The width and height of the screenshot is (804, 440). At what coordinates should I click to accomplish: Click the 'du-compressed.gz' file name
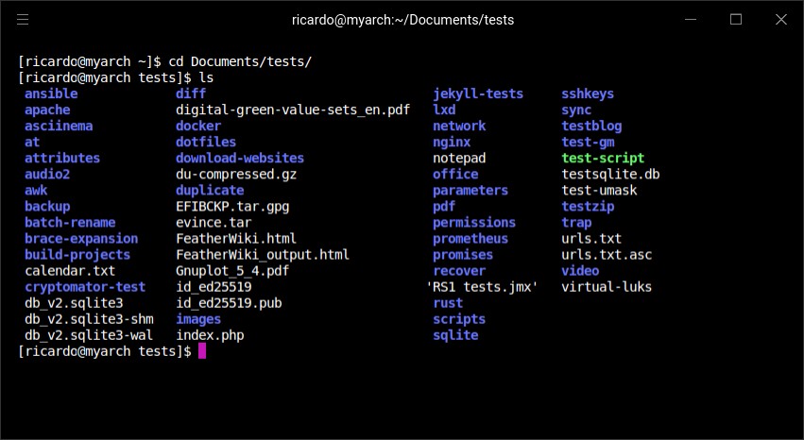click(x=236, y=174)
